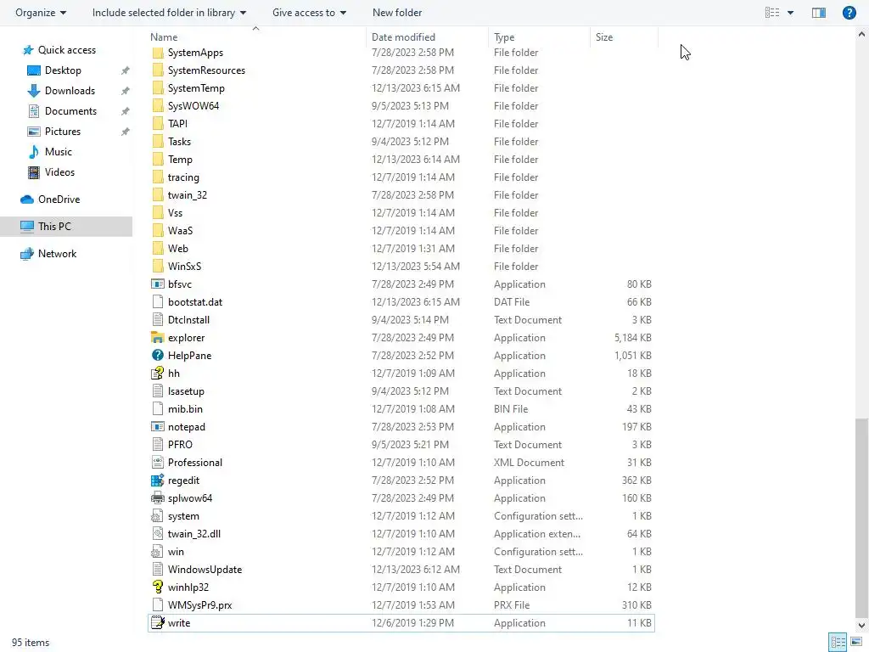This screenshot has height=652, width=869.
Task: Click the Professional XML document icon
Action: click(157, 463)
